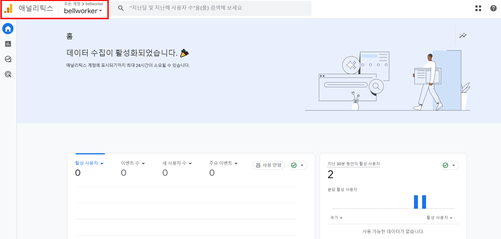This screenshot has height=239, width=501.
Task: Open the 국가 dimension dropdown
Action: pyautogui.click(x=336, y=218)
